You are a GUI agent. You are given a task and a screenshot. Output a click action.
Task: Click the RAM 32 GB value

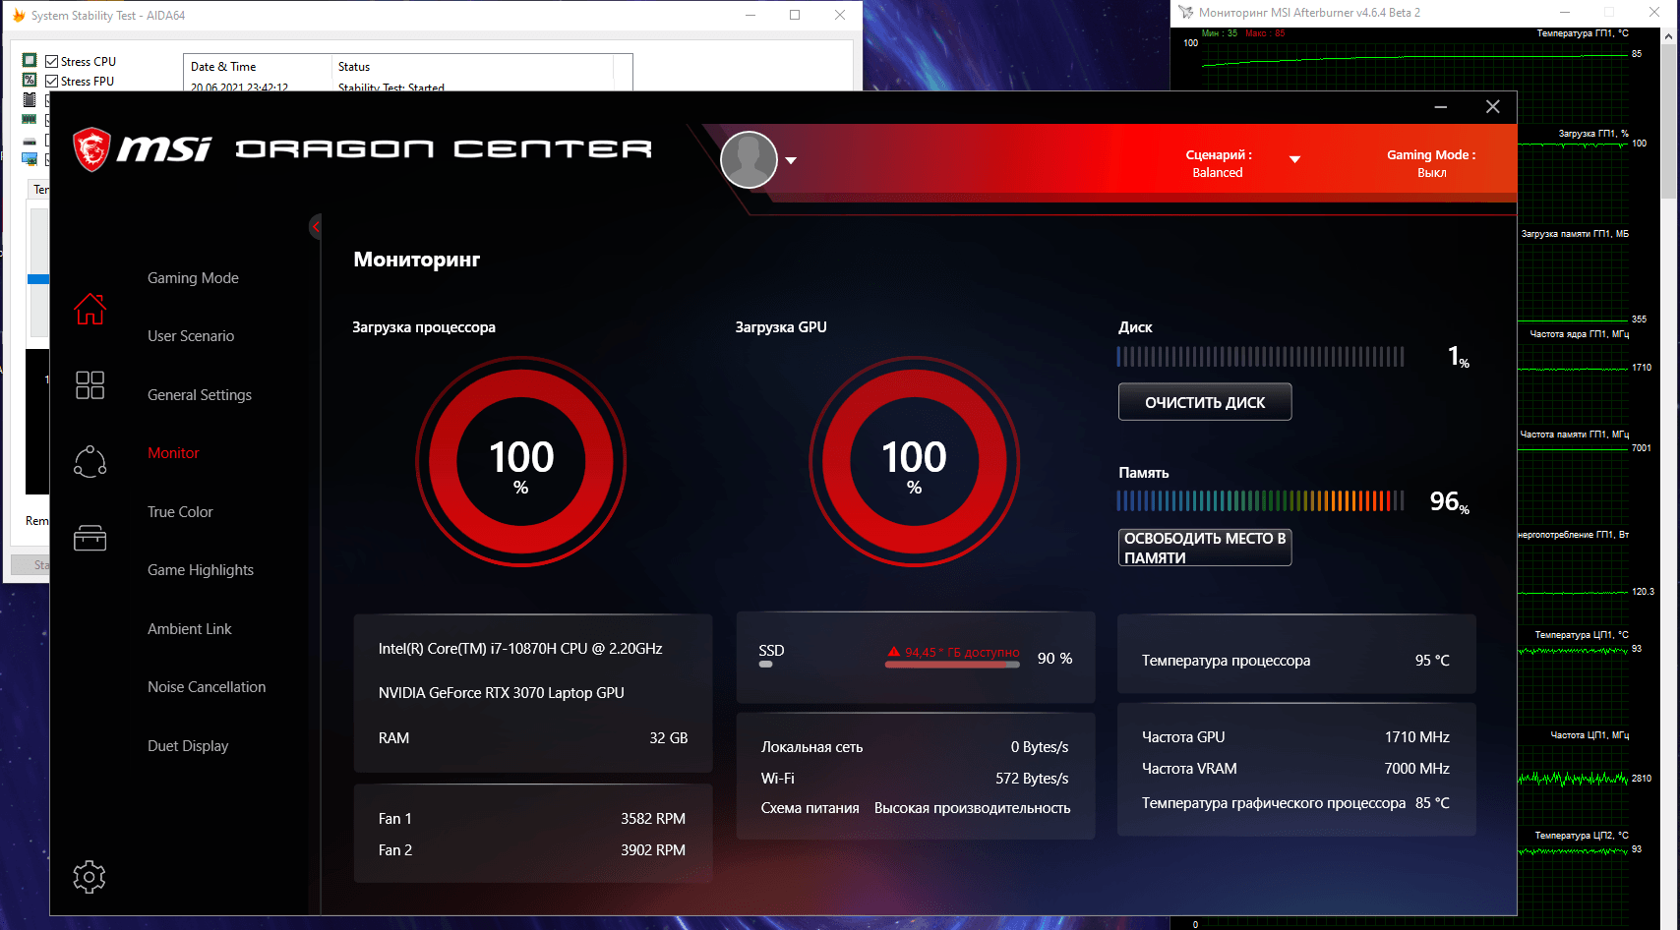click(669, 738)
